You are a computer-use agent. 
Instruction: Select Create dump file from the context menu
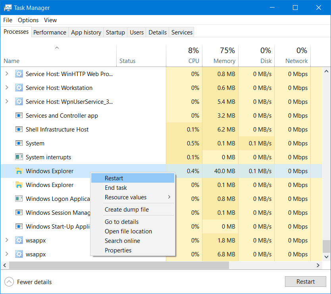point(133,210)
